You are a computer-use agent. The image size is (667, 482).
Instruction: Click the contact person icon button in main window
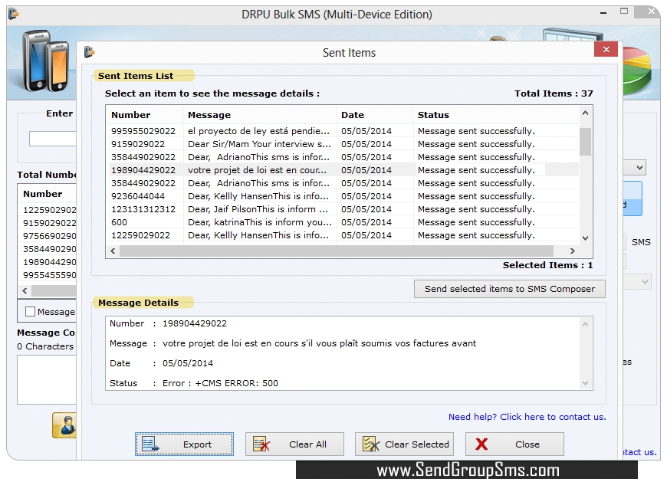tap(64, 425)
